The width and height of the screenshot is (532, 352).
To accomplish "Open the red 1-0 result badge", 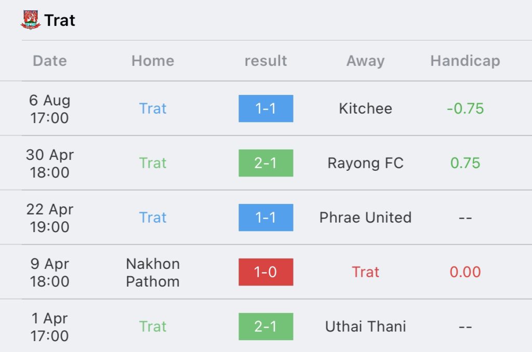I will coord(265,272).
